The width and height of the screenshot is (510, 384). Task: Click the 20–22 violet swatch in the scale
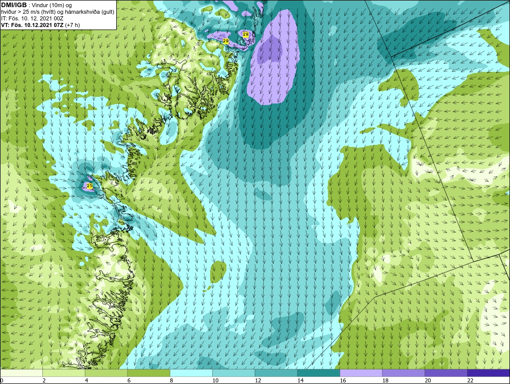click(446, 373)
